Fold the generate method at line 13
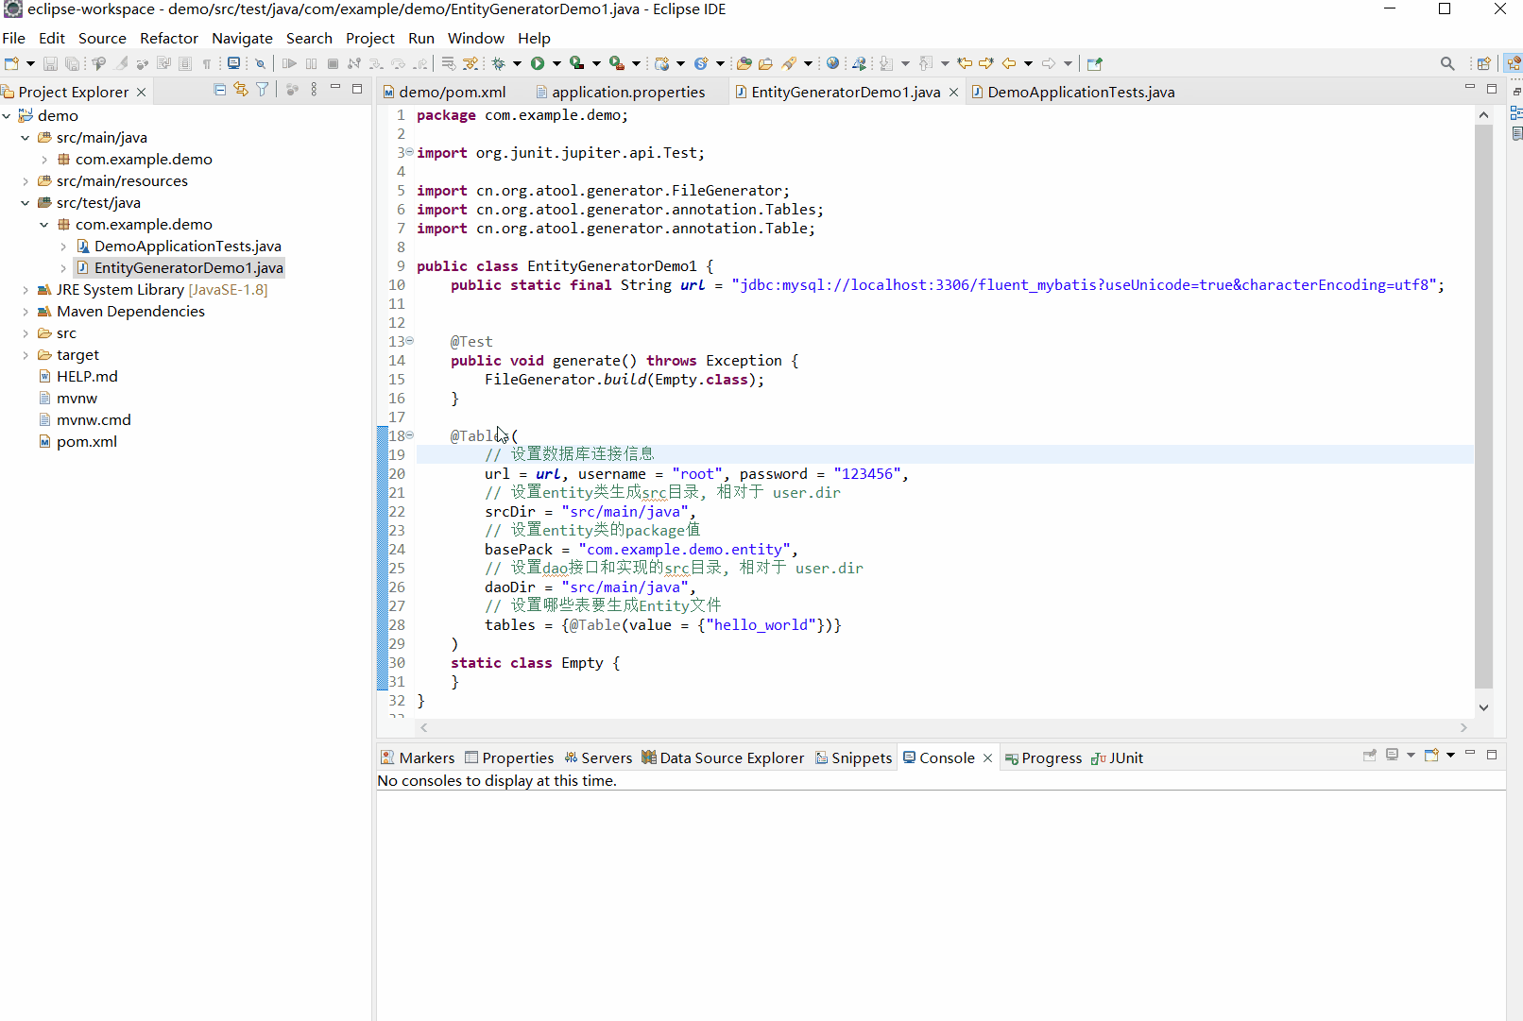1523x1021 pixels. (x=409, y=341)
